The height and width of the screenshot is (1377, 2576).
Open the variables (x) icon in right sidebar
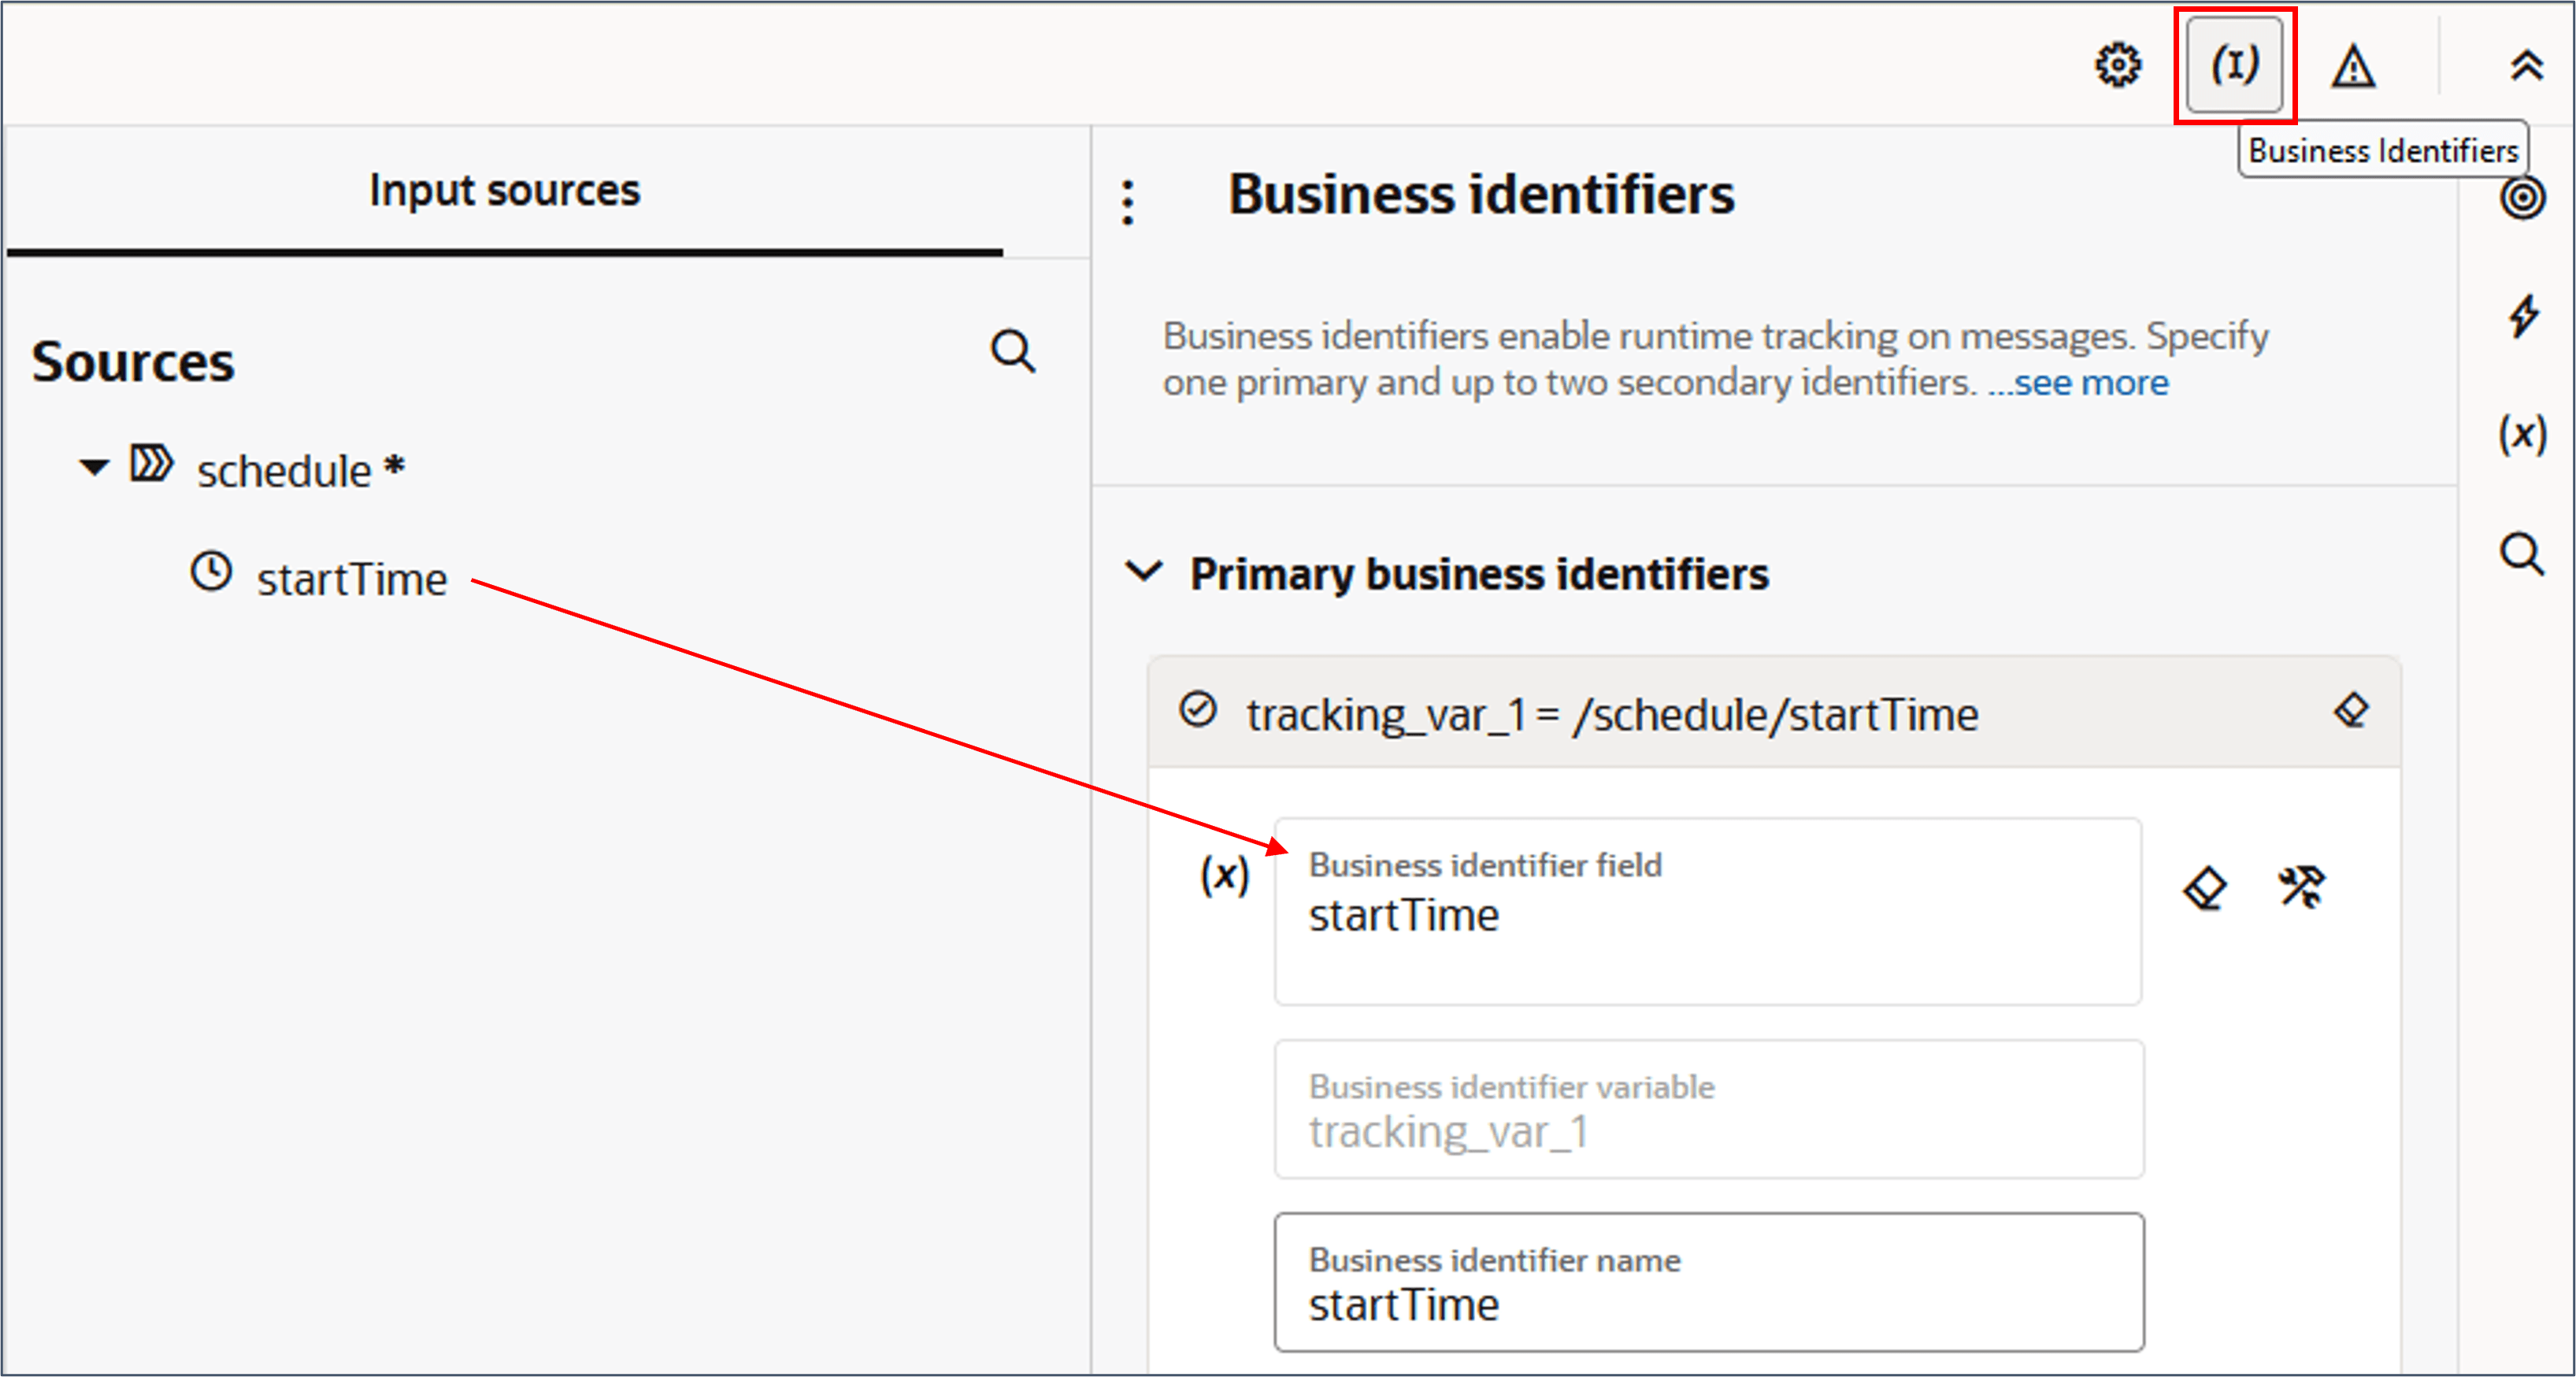coord(2522,434)
